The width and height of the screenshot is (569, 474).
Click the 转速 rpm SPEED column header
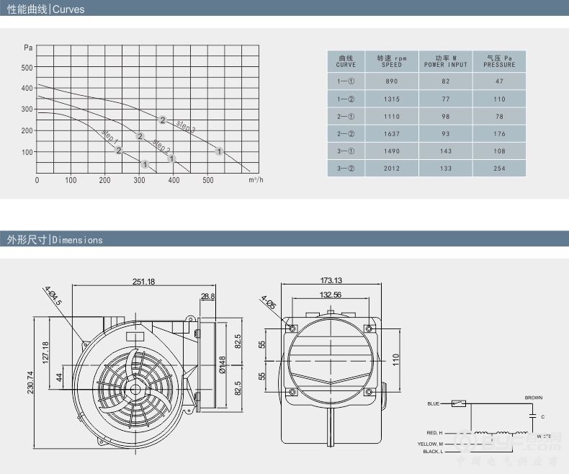point(392,61)
